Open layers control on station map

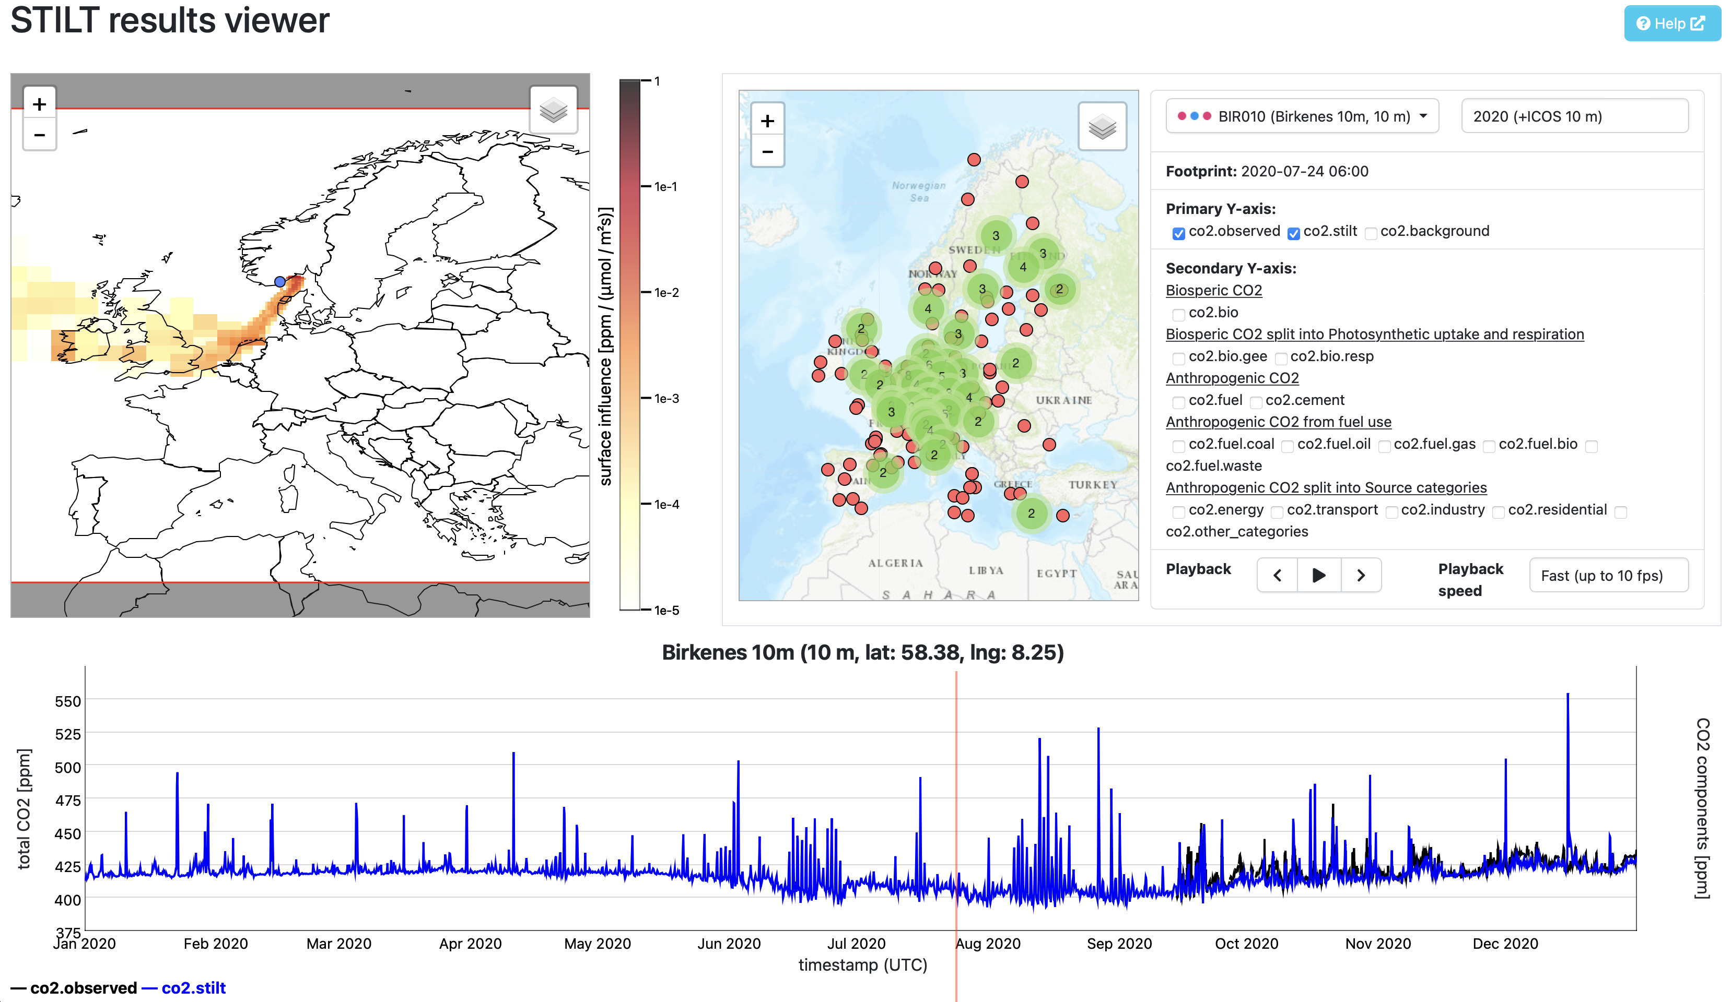1102,127
